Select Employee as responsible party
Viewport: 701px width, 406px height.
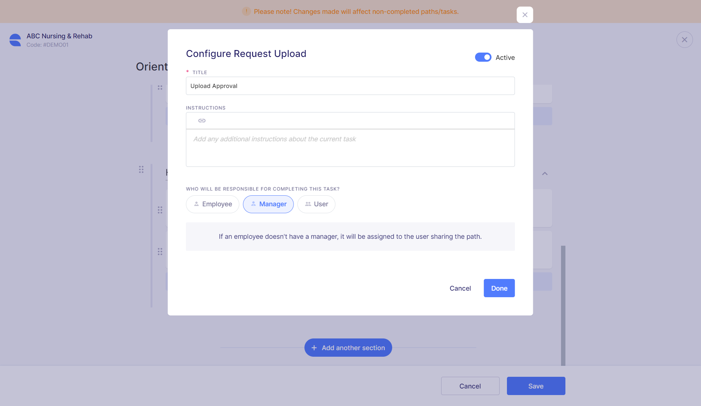(x=212, y=204)
